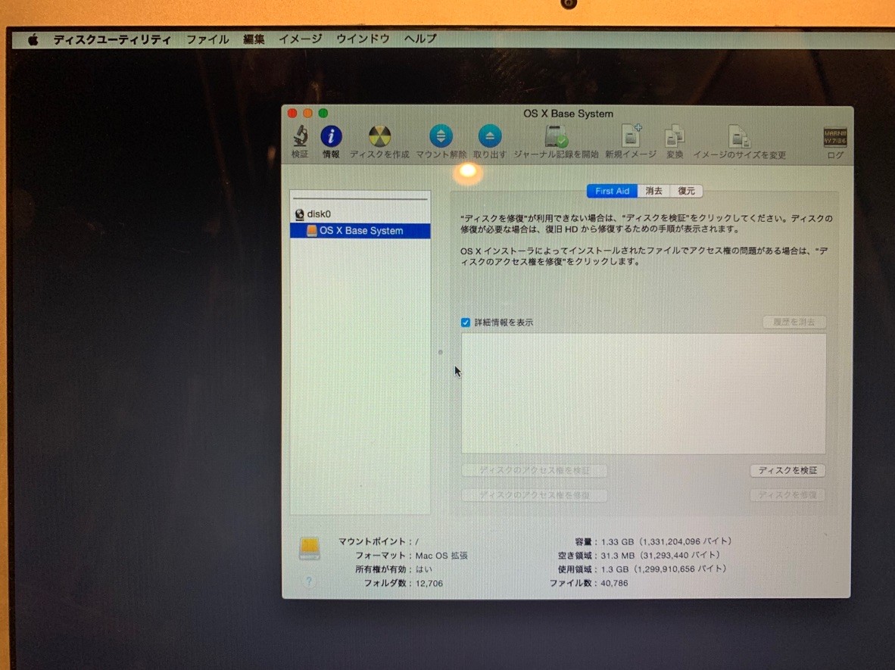Open the ファイル menu

[207, 39]
